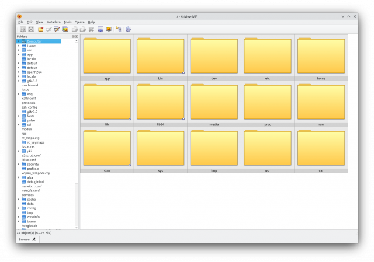
Task: Open the Settings gear in the toolbar
Action: tap(128, 29)
